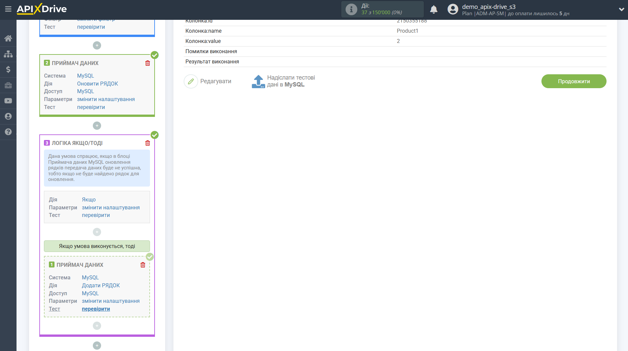This screenshot has width=628, height=351.
Task: Click the pencil edit icon
Action: coord(191,81)
